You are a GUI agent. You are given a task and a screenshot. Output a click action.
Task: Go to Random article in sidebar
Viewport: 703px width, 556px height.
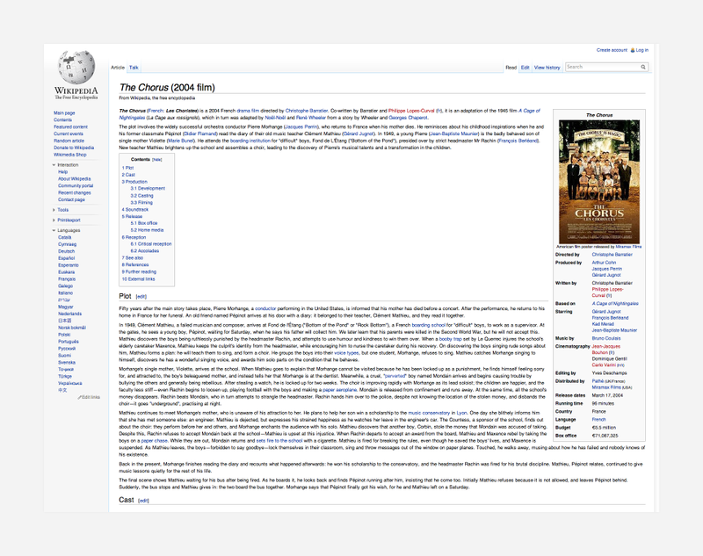pyautogui.click(x=69, y=141)
